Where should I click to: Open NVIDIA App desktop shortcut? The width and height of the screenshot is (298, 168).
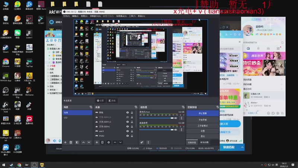tap(6, 77)
